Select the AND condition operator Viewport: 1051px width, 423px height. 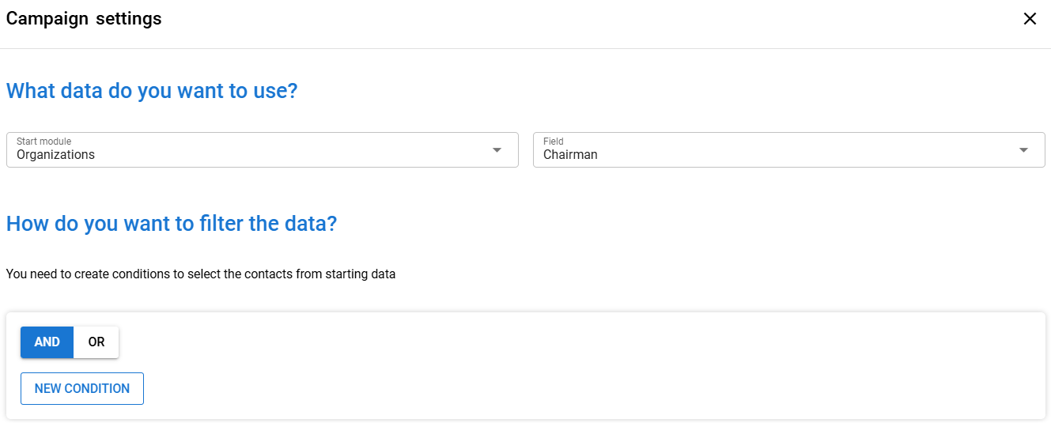(47, 342)
